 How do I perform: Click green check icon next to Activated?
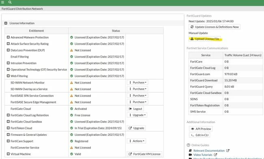click(71, 109)
